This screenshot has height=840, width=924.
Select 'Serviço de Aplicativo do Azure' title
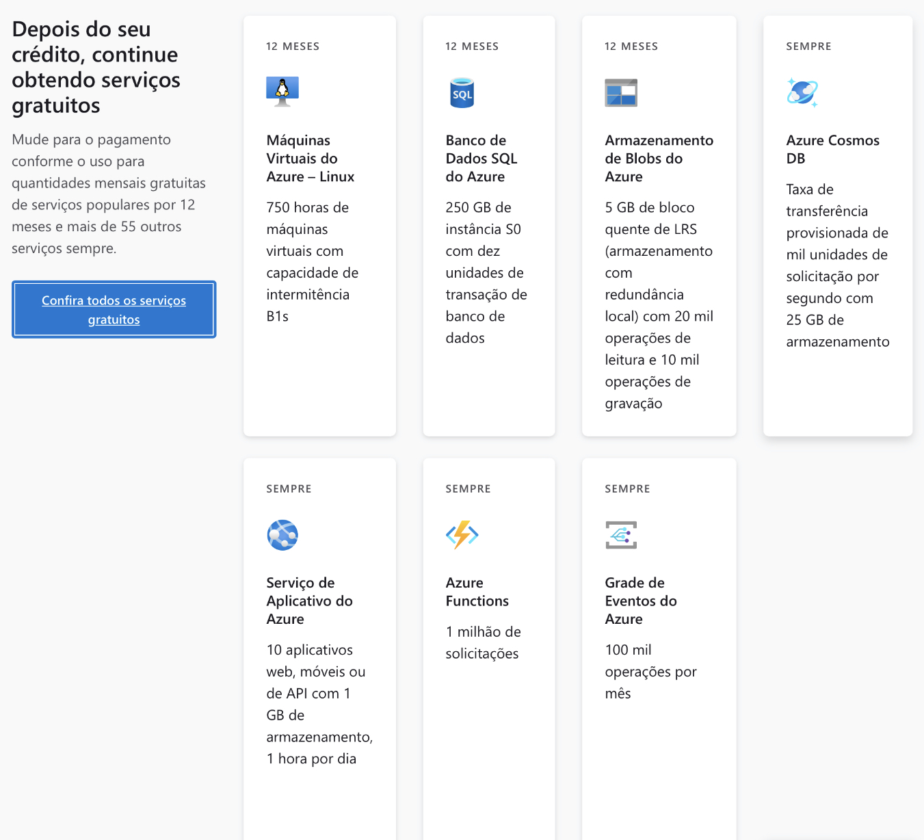(x=310, y=601)
